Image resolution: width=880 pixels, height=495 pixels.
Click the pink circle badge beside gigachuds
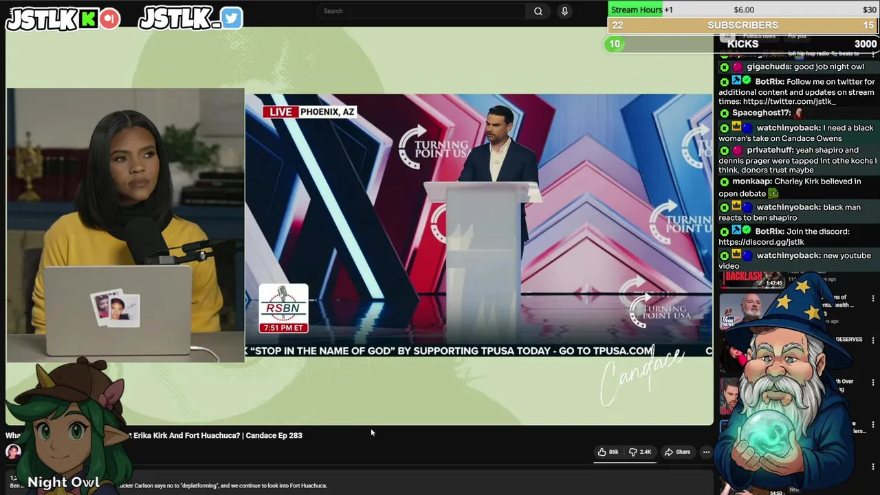click(x=738, y=67)
